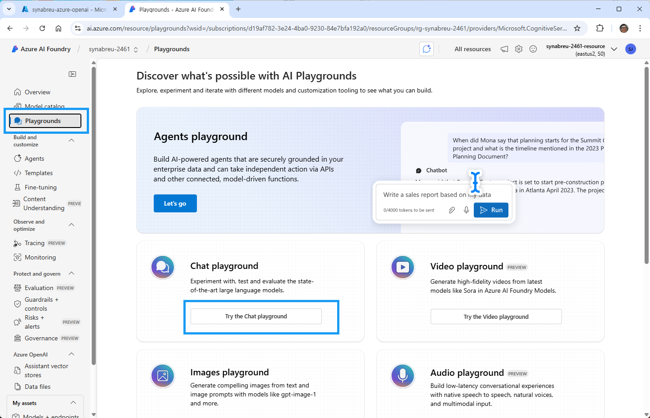Open the tab search dropdown
The image size is (650, 418).
[9, 9]
